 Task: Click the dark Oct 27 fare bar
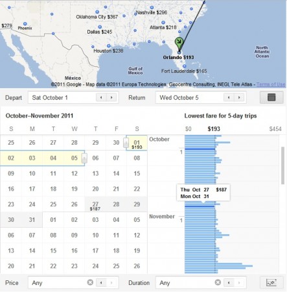coord(200,206)
